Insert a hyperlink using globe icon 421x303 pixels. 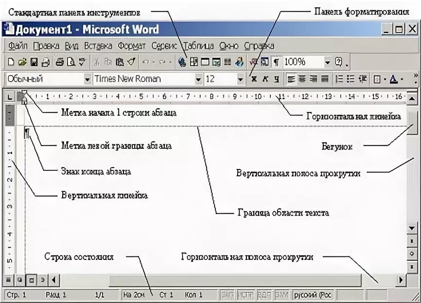[x=182, y=62]
